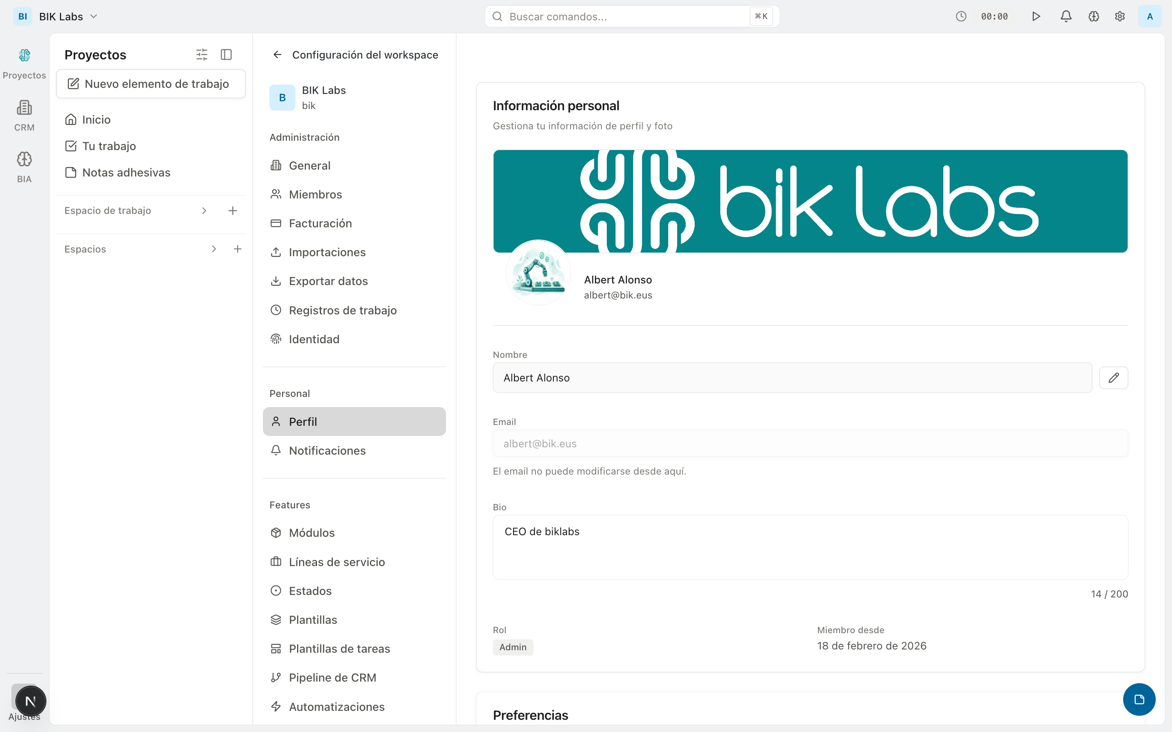
Task: Start the timer with the play icon
Action: (1036, 16)
